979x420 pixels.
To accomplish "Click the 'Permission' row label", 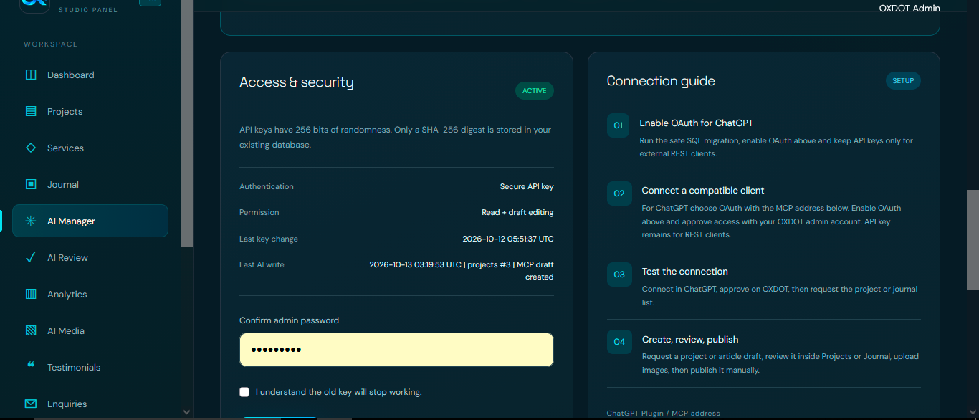I will coord(259,212).
